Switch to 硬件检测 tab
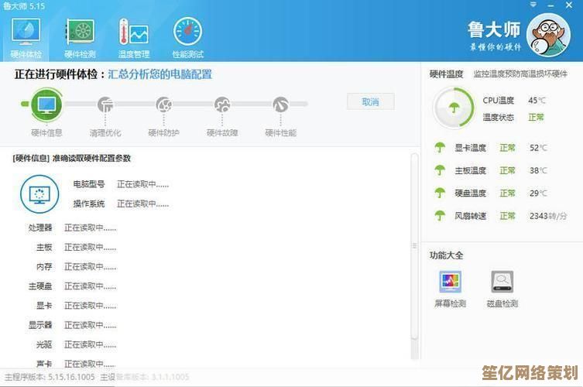This screenshot has height=387, width=583. tap(80, 36)
